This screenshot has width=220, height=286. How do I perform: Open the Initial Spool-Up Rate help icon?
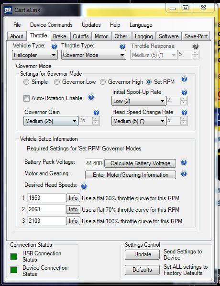point(184,92)
